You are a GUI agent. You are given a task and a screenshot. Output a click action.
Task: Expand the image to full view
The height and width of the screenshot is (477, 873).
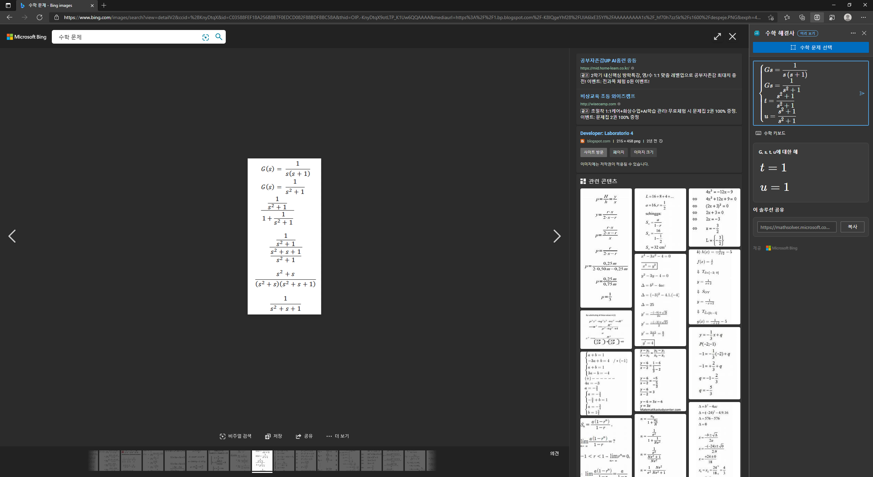point(717,36)
